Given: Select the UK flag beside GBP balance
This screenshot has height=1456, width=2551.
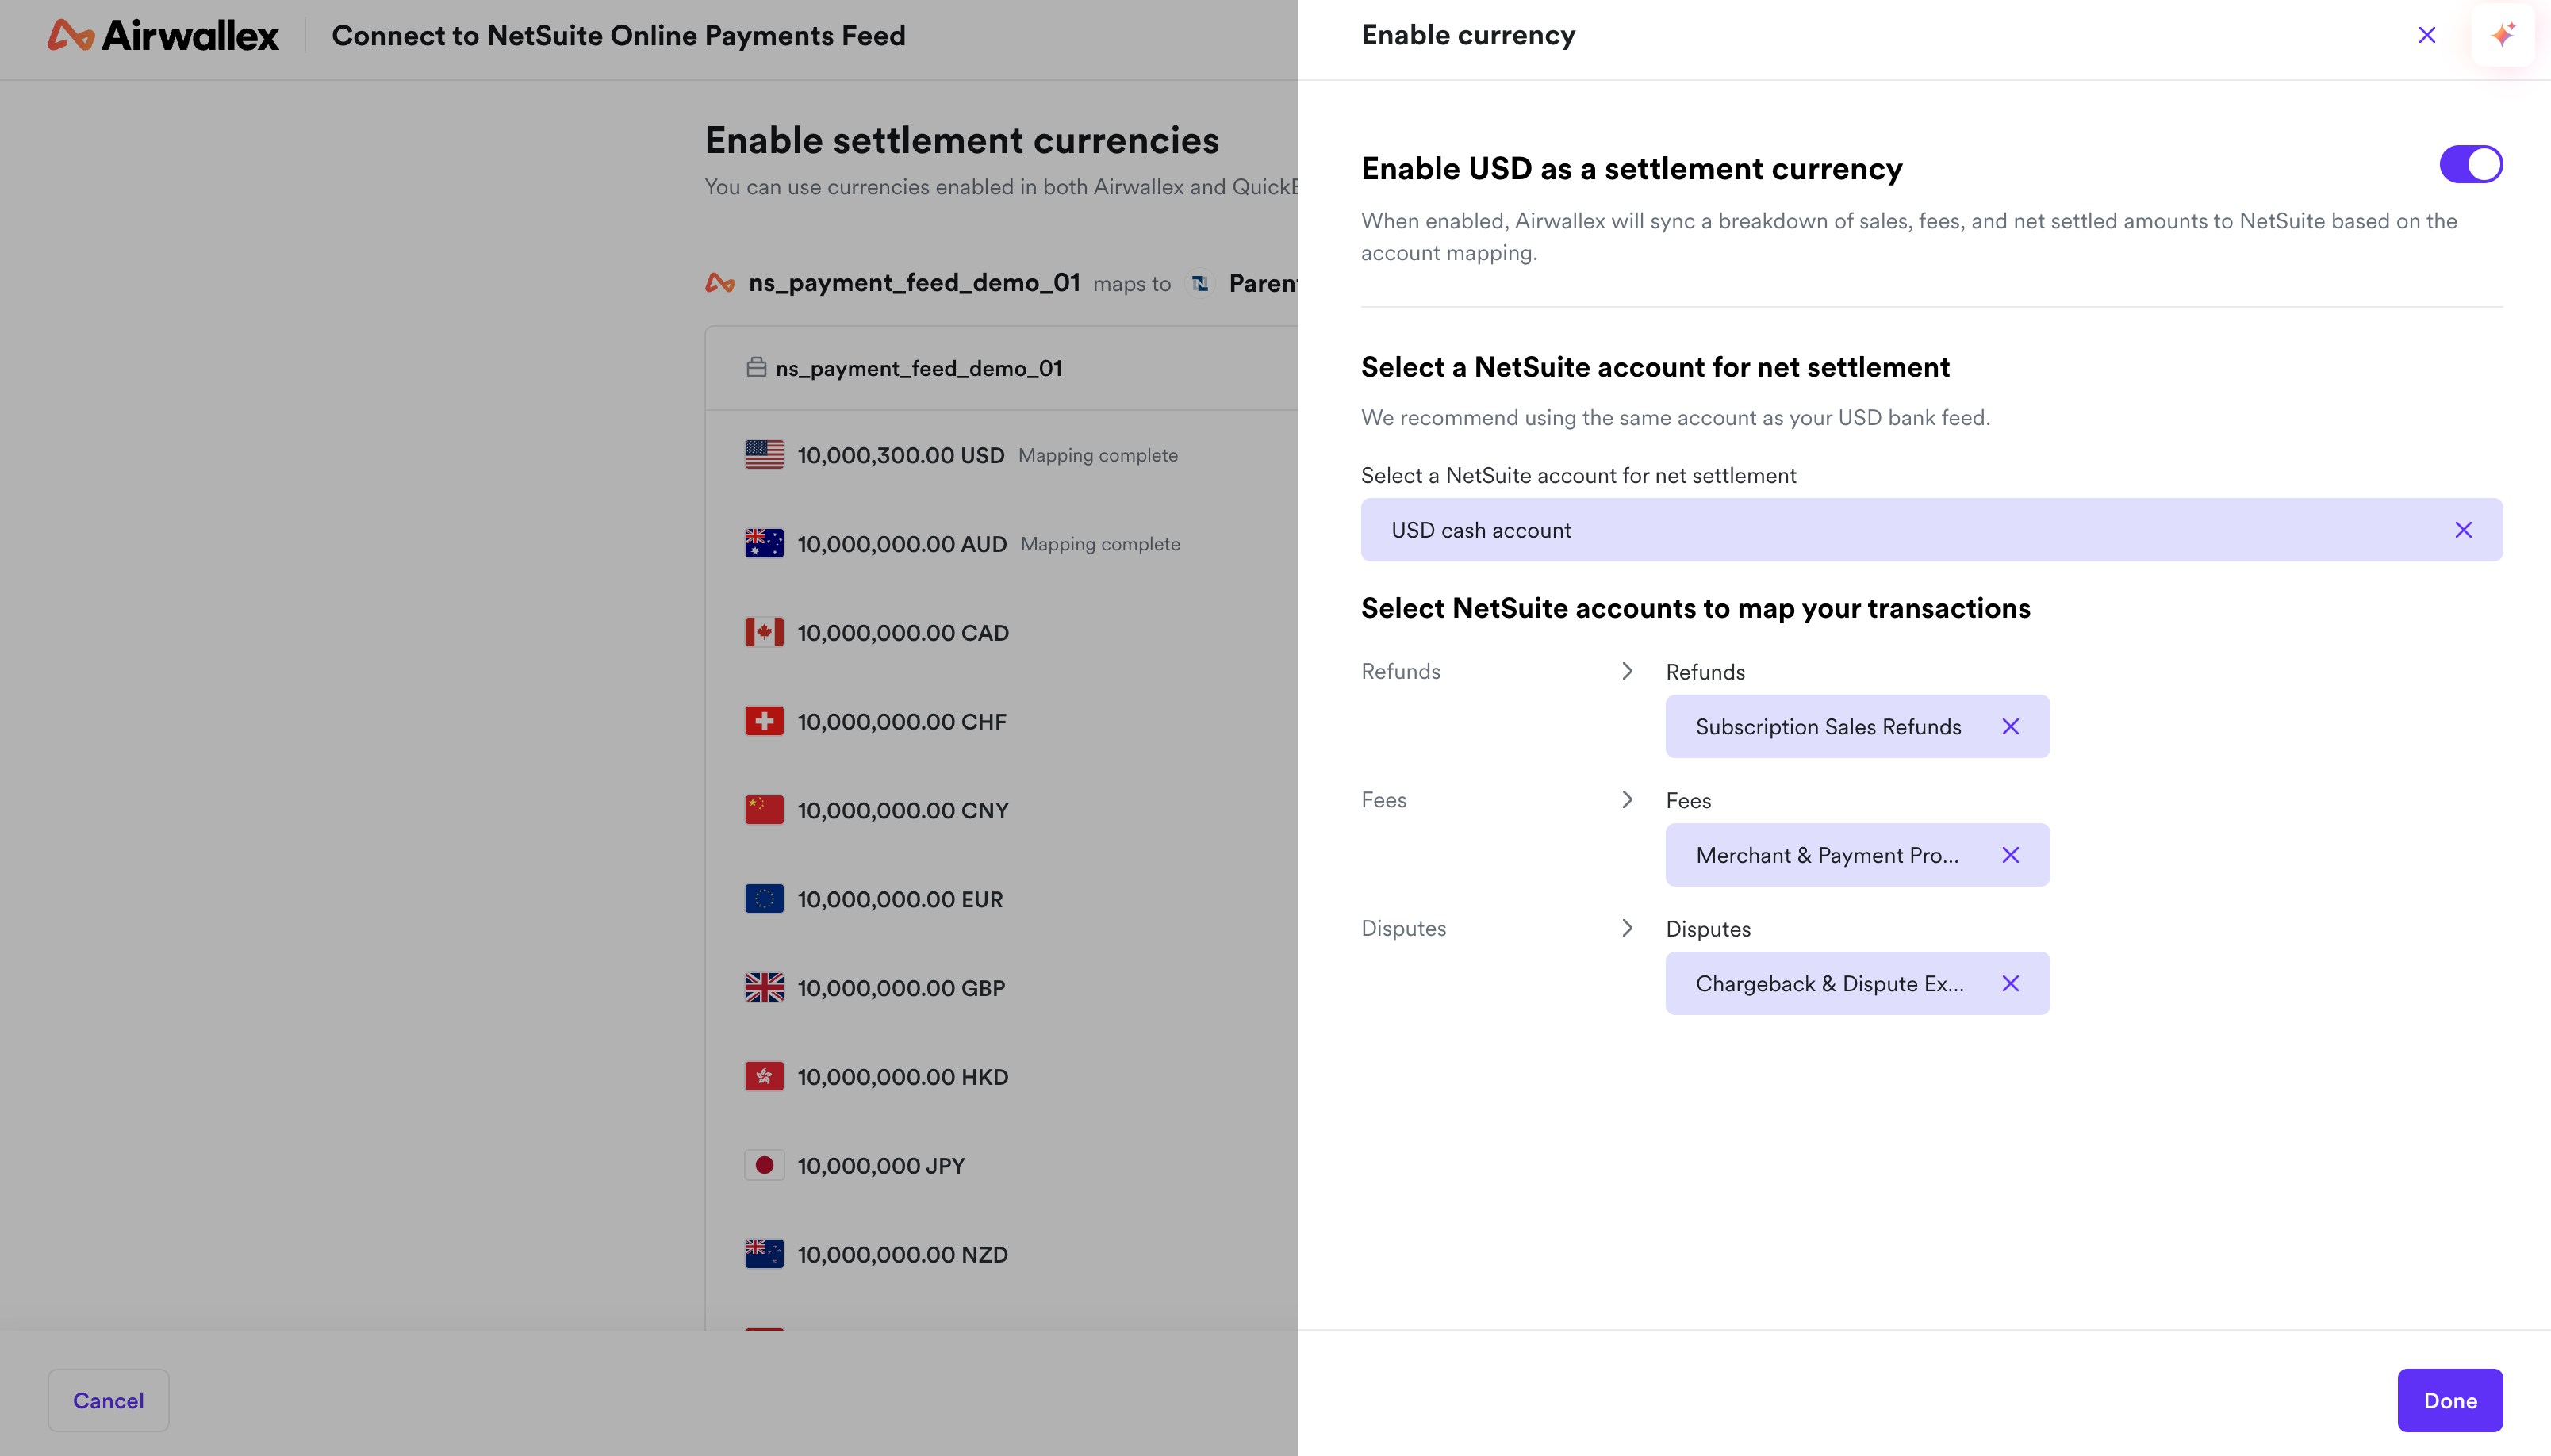Looking at the screenshot, I should point(764,987).
